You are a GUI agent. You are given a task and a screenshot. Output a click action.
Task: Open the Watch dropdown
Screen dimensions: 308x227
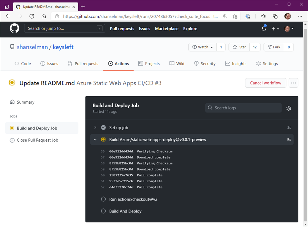click(x=203, y=47)
